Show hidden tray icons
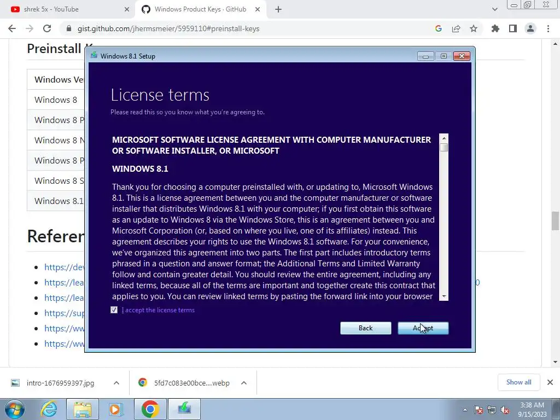 pos(465,410)
